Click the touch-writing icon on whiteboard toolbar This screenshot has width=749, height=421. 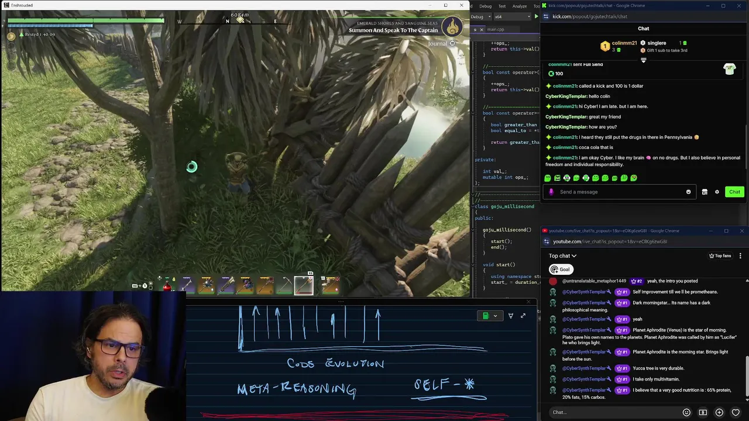(510, 316)
